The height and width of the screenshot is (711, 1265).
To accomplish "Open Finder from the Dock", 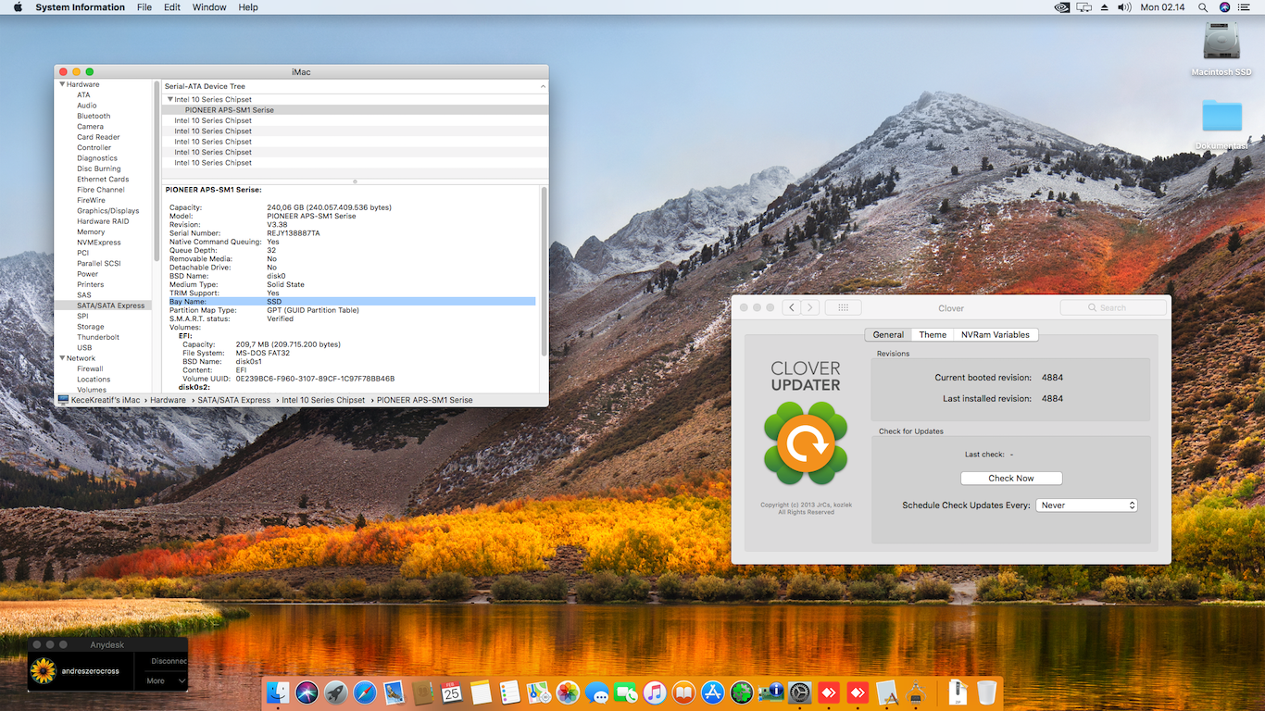I will click(x=278, y=692).
